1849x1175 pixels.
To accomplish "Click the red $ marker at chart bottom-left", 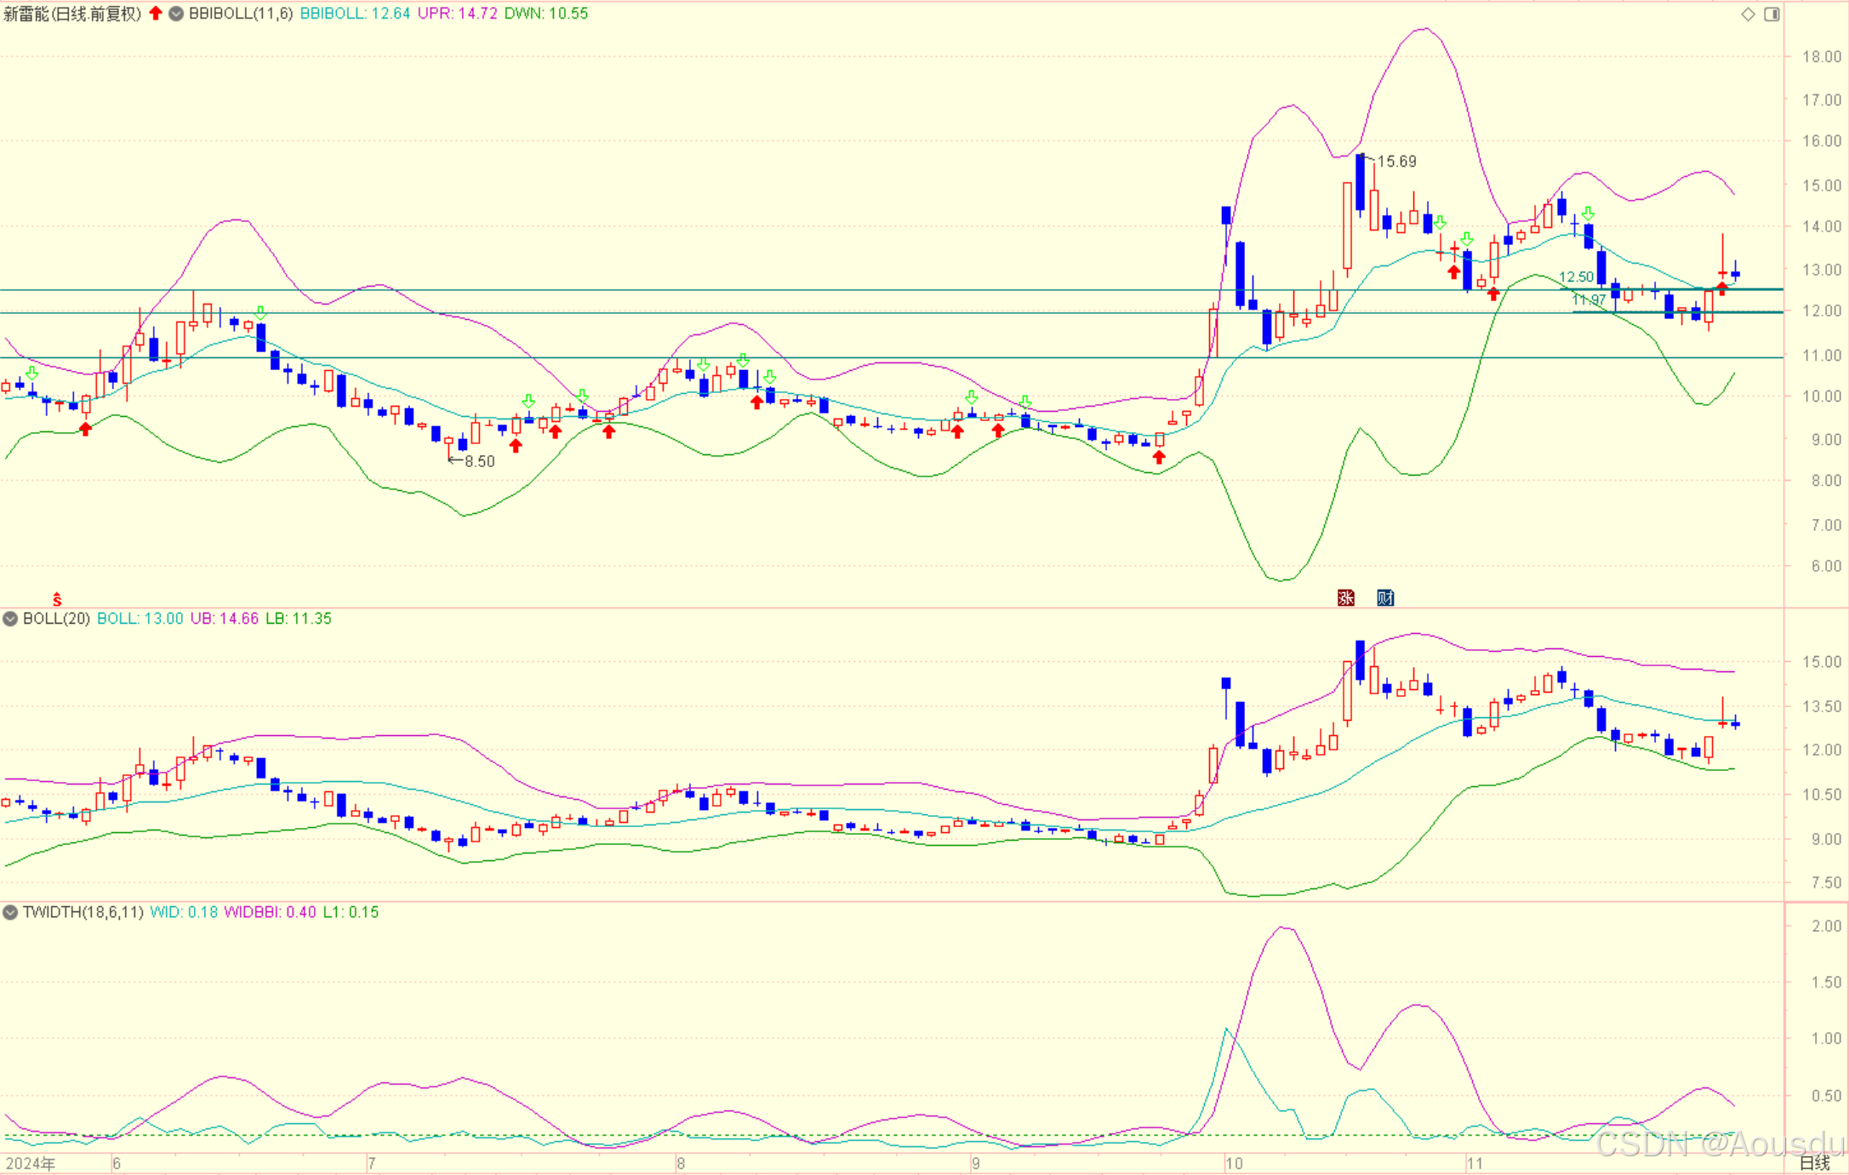I will [x=57, y=600].
